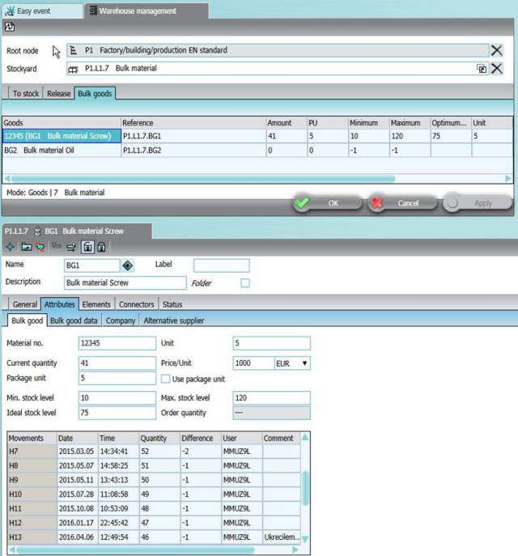Open the Bulk good data sub-tab
The width and height of the screenshot is (518, 556).
tap(74, 320)
